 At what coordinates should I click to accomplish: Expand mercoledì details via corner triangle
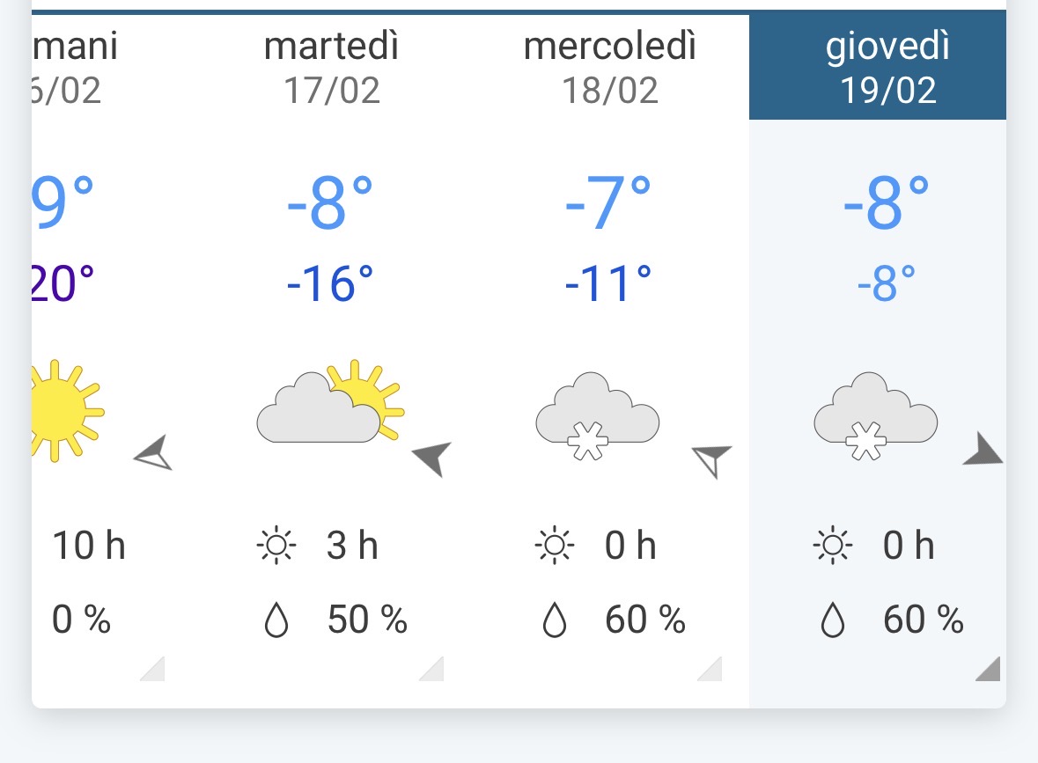710,670
